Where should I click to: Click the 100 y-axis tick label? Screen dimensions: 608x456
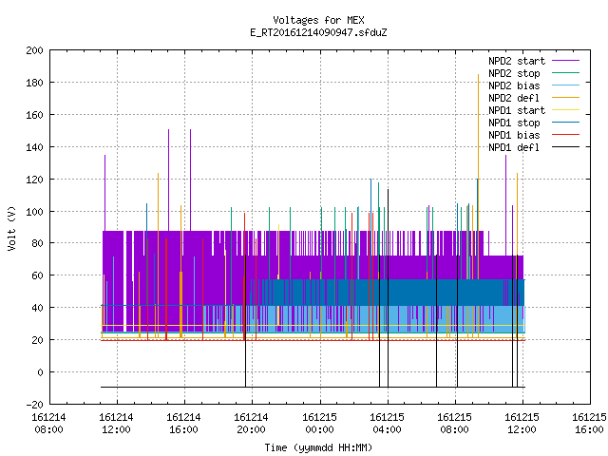tap(34, 212)
